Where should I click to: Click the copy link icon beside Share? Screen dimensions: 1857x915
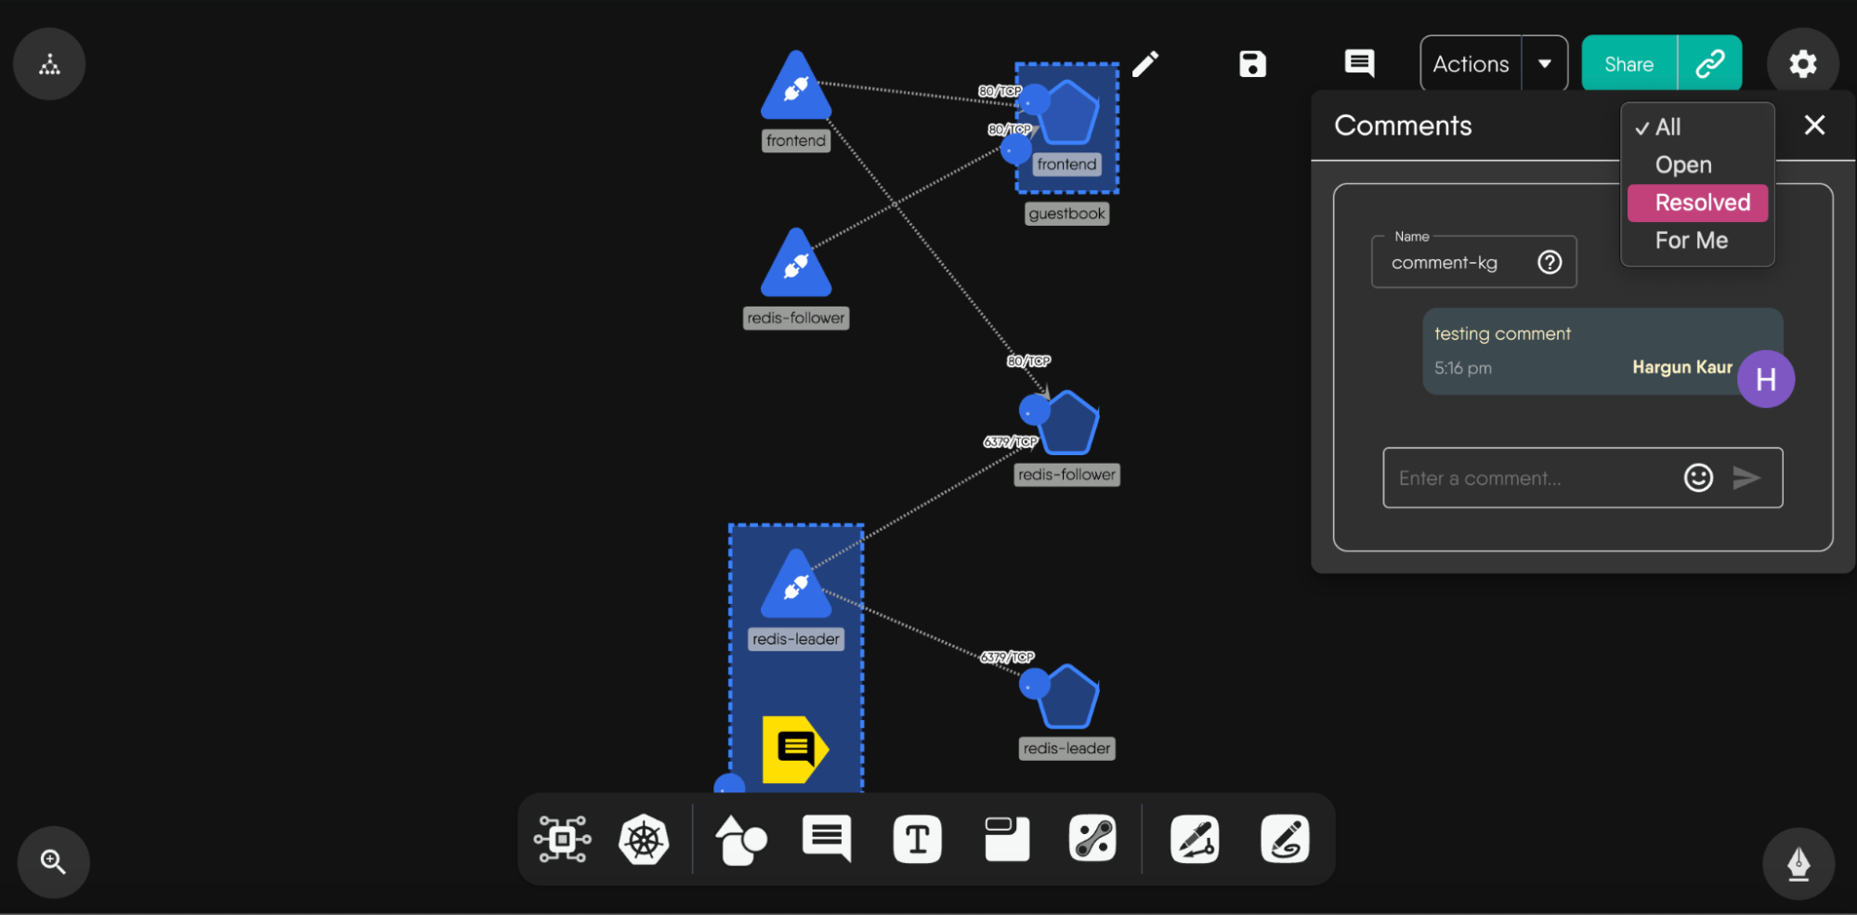pyautogui.click(x=1709, y=64)
